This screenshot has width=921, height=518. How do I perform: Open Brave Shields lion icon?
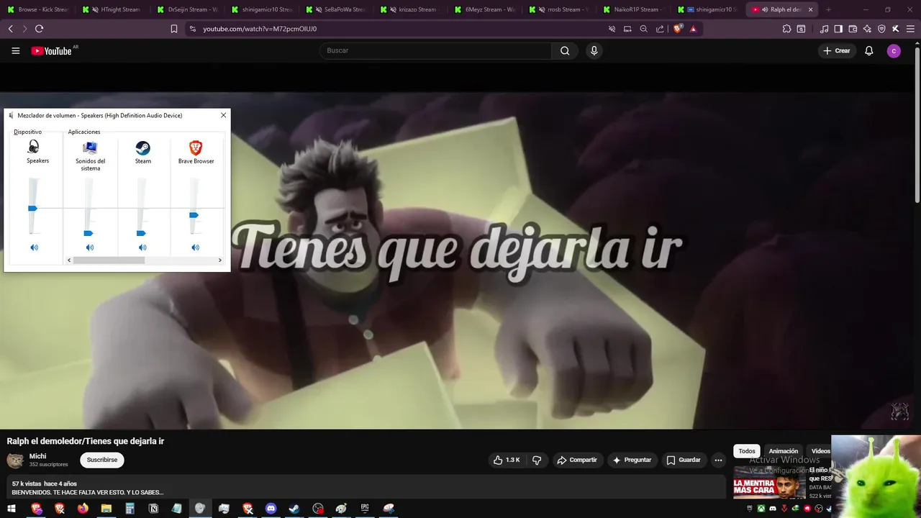click(x=677, y=29)
